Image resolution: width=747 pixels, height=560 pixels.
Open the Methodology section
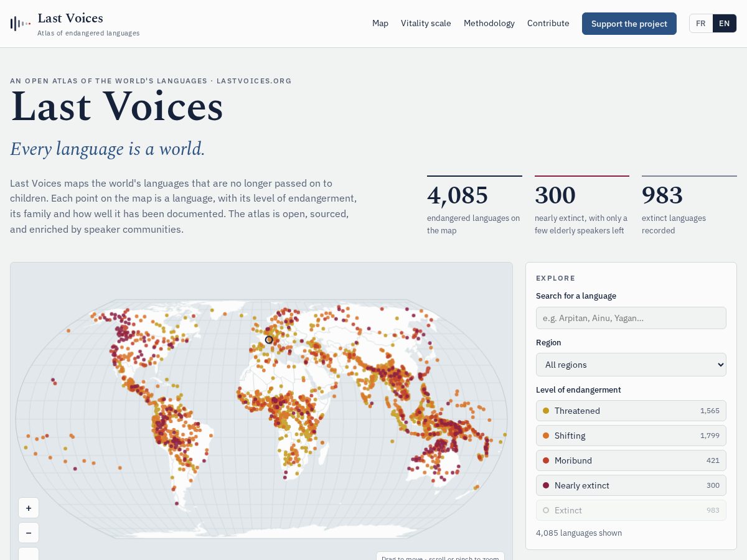489,24
